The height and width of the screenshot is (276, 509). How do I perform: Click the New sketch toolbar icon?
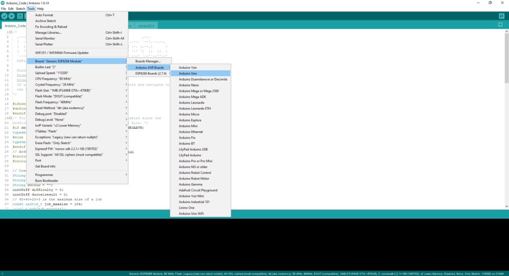click(20, 16)
